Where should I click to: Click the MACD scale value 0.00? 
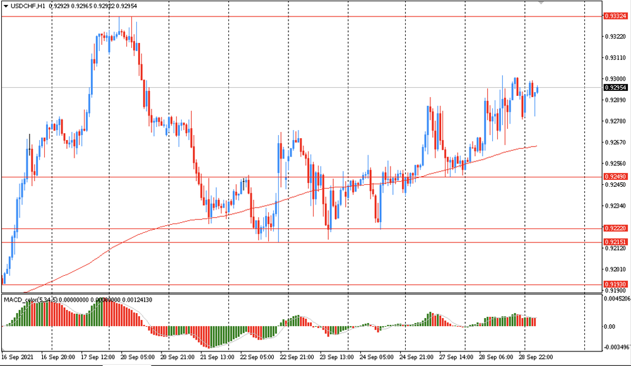611,326
